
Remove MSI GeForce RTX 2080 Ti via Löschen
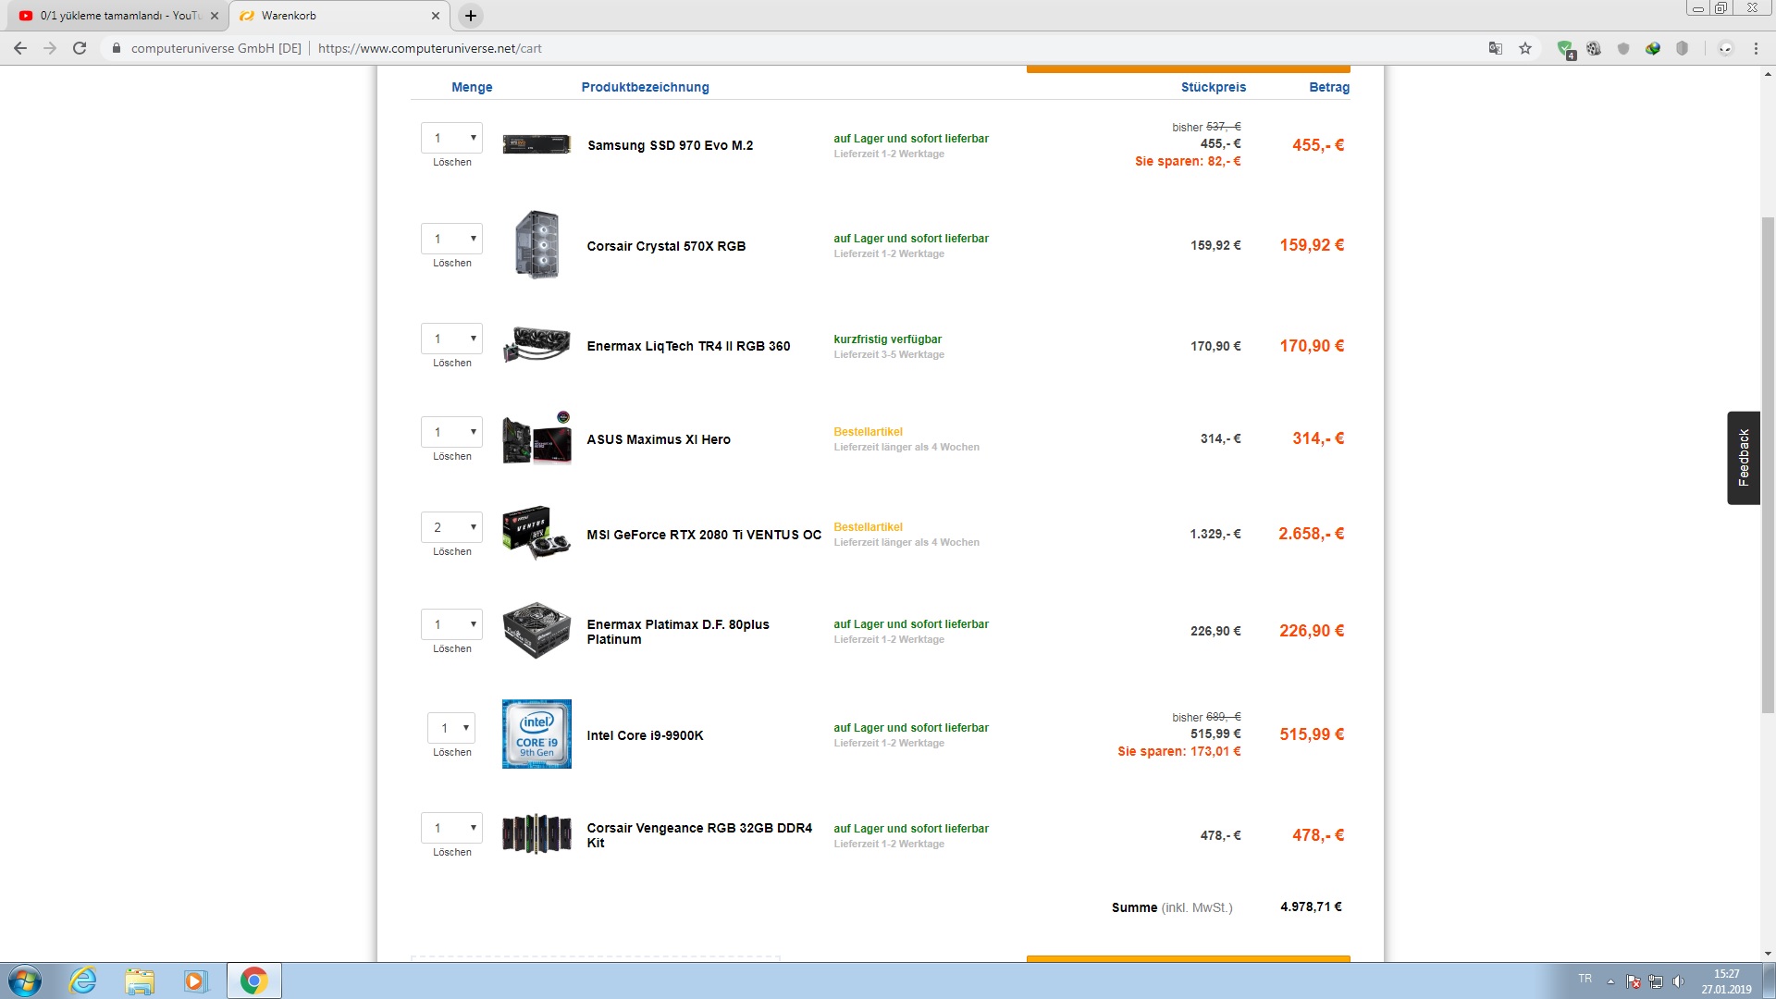tap(452, 552)
